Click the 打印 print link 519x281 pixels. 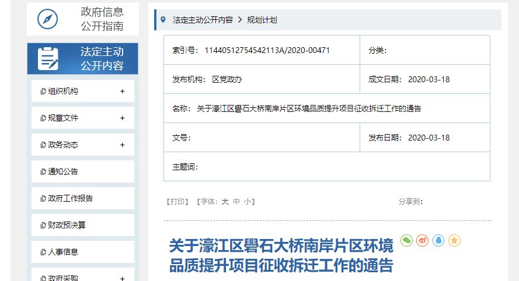coord(177,202)
